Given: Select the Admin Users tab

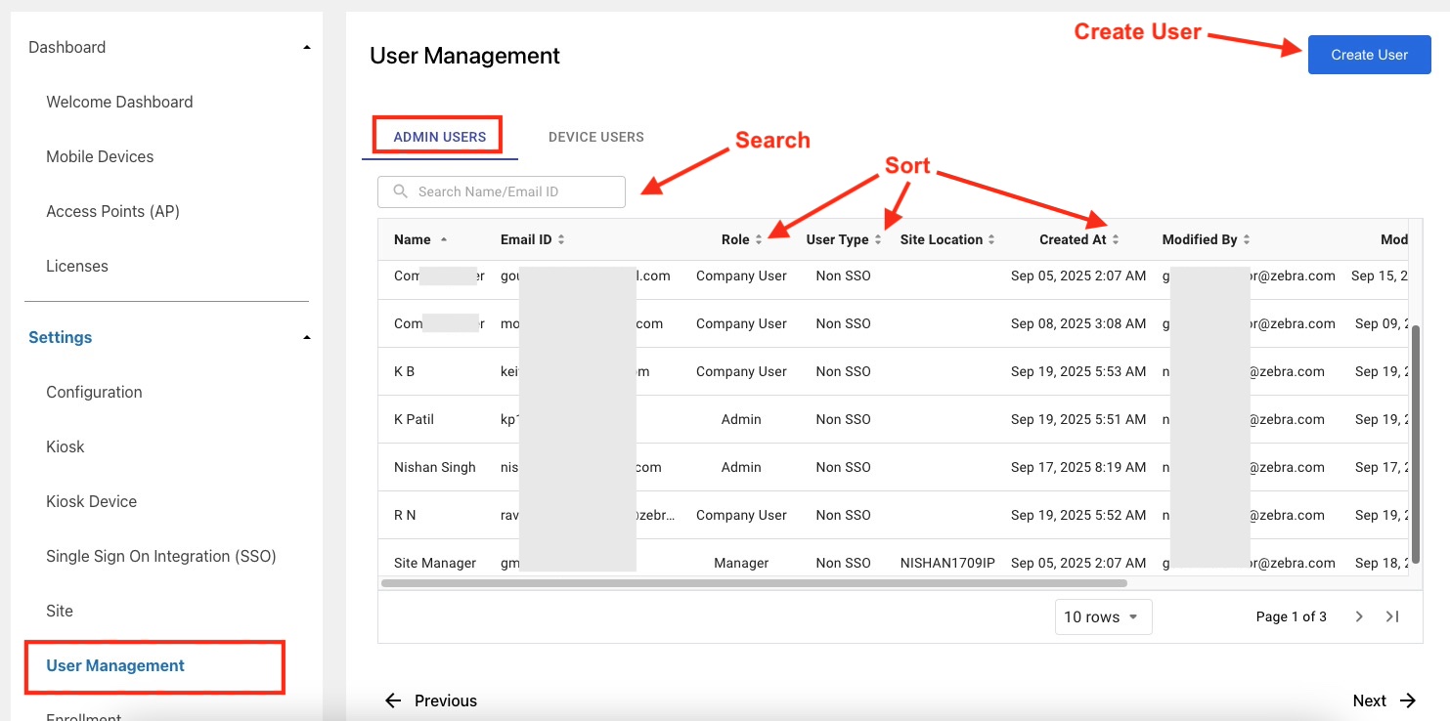Looking at the screenshot, I should [439, 137].
